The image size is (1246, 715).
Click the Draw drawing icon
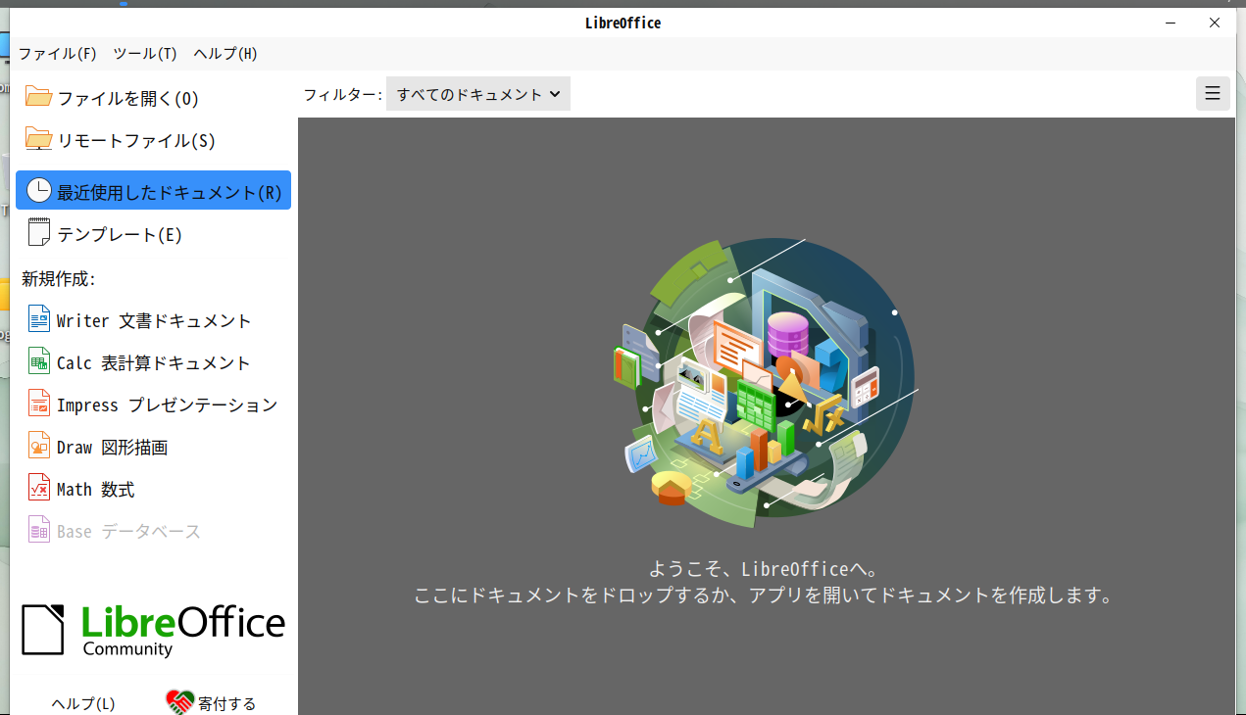tap(38, 446)
